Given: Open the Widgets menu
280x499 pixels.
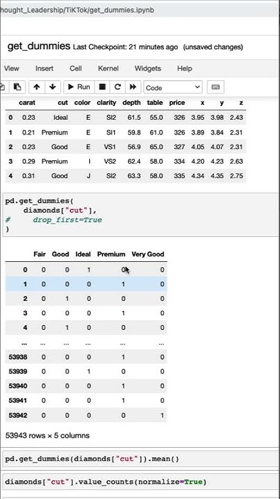Looking at the screenshot, I should (x=148, y=69).
